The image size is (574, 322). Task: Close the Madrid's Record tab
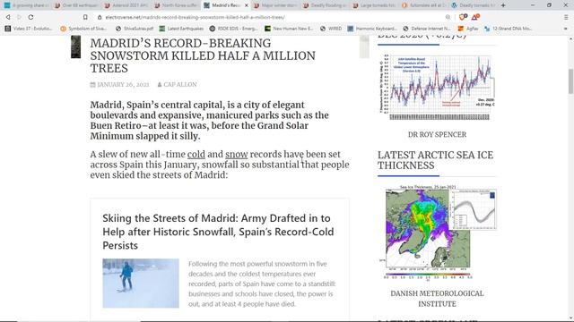[246, 5]
